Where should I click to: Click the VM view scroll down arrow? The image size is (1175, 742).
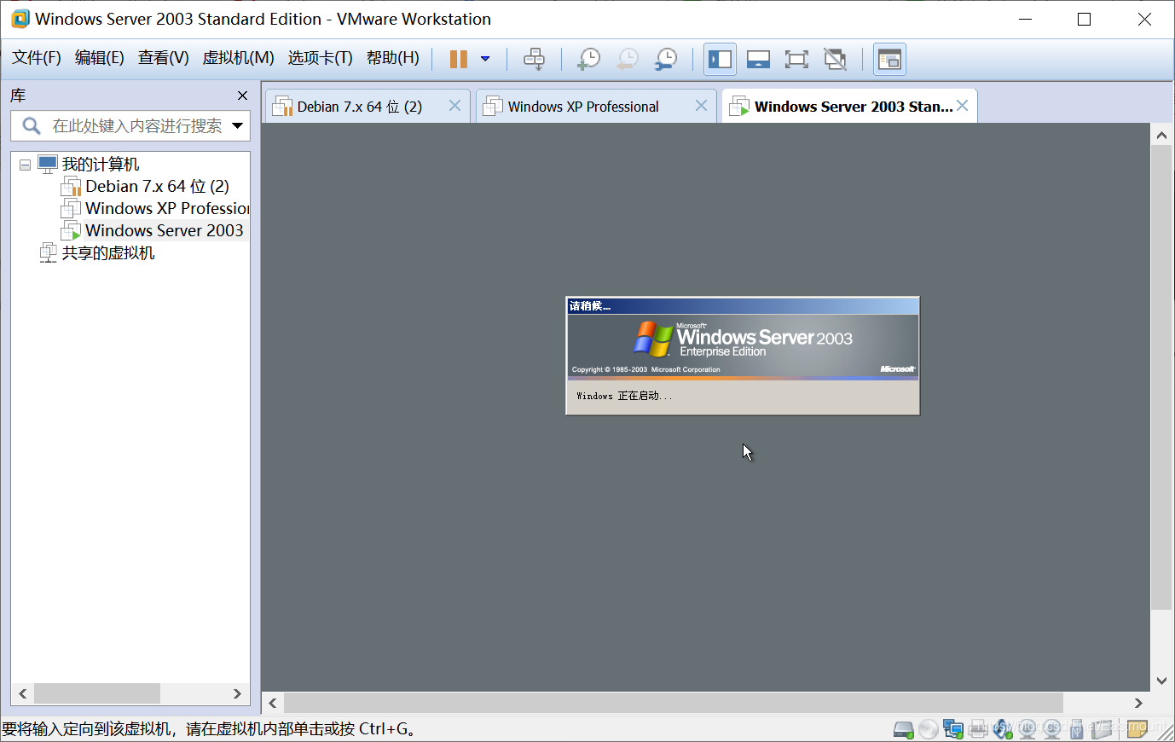point(1161,681)
